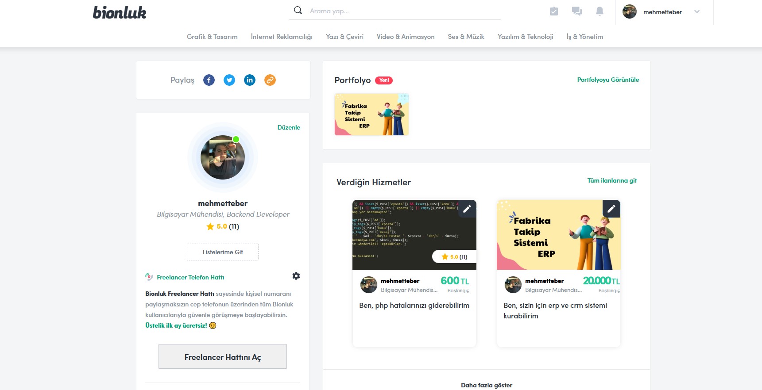Copy profile link with orange link icon
The image size is (762, 390).
tap(270, 80)
